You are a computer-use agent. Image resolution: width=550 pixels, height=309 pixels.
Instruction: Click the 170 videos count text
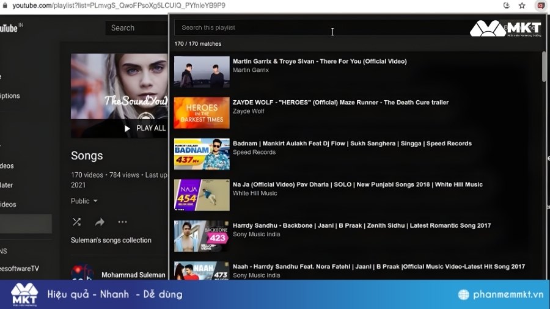[x=87, y=175]
